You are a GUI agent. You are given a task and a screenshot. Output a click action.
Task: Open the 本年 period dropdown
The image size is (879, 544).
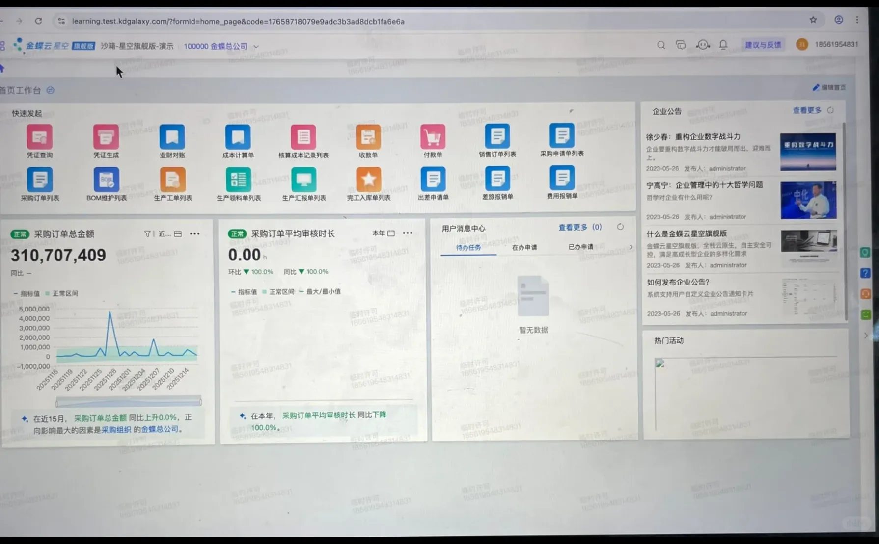click(381, 233)
